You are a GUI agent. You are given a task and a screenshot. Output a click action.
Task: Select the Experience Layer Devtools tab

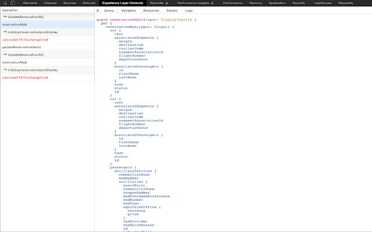coord(123,3)
